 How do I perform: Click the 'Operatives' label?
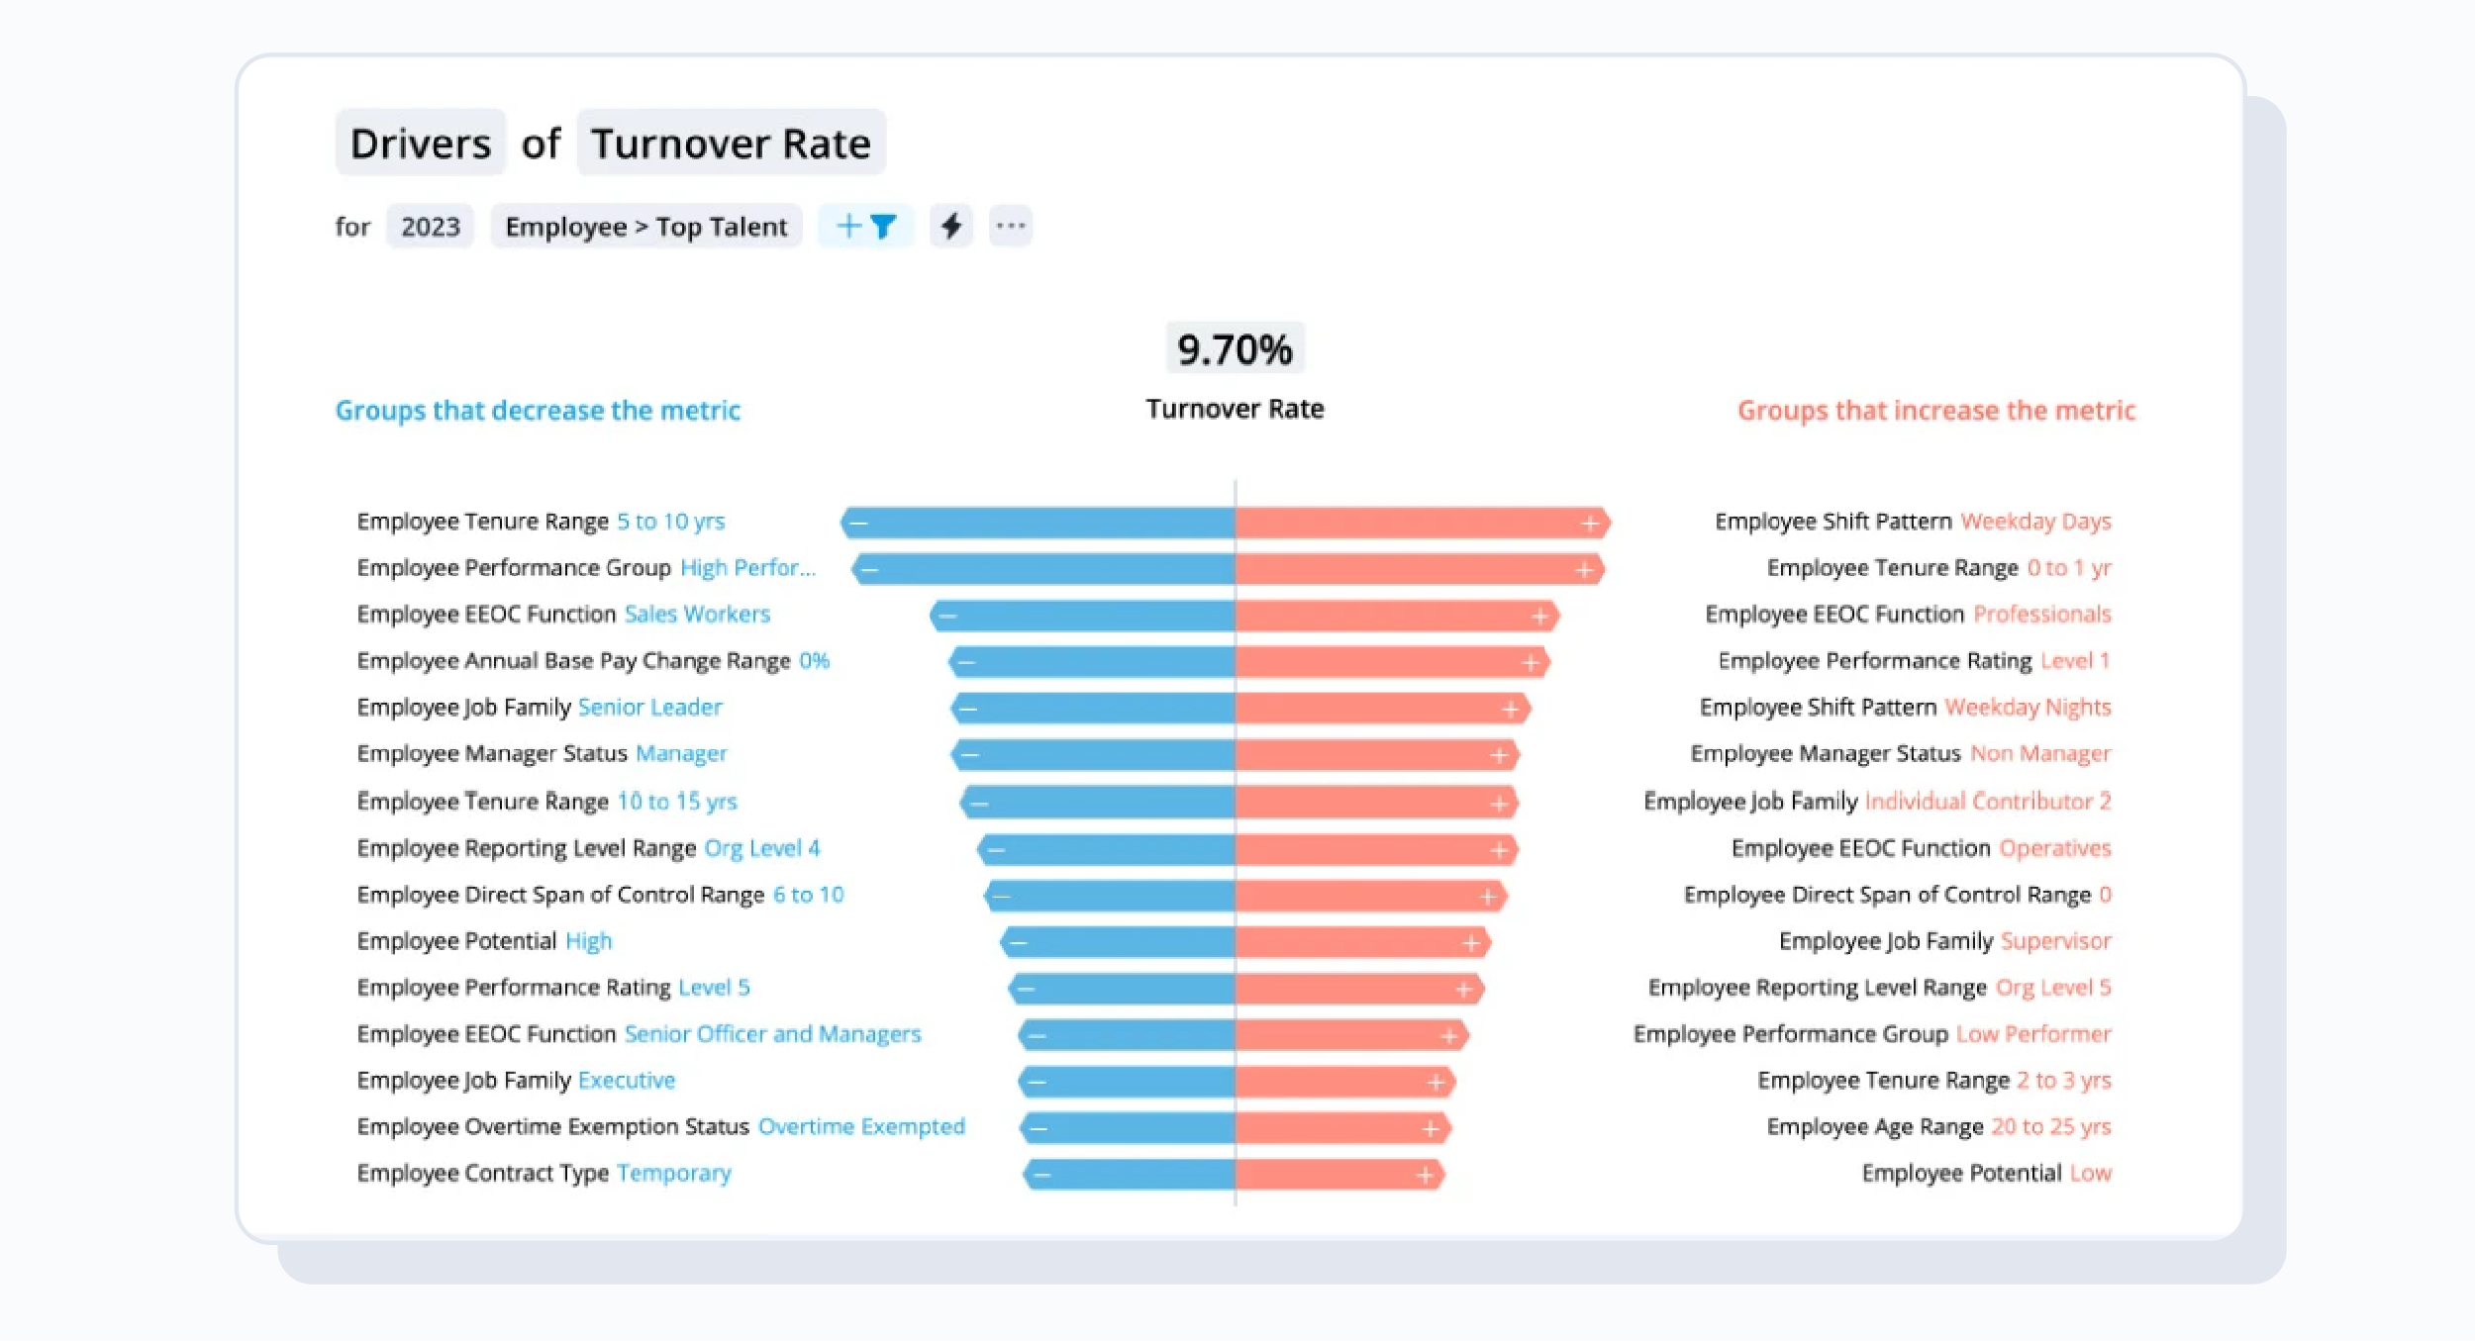(2055, 848)
